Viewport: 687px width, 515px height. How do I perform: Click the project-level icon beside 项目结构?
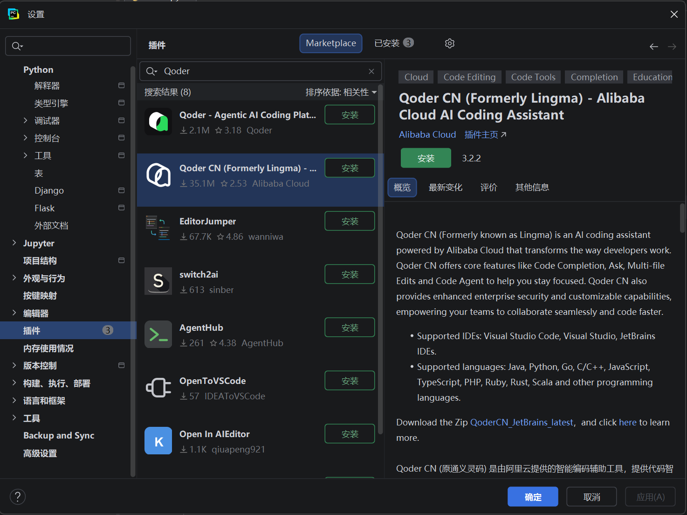click(122, 260)
